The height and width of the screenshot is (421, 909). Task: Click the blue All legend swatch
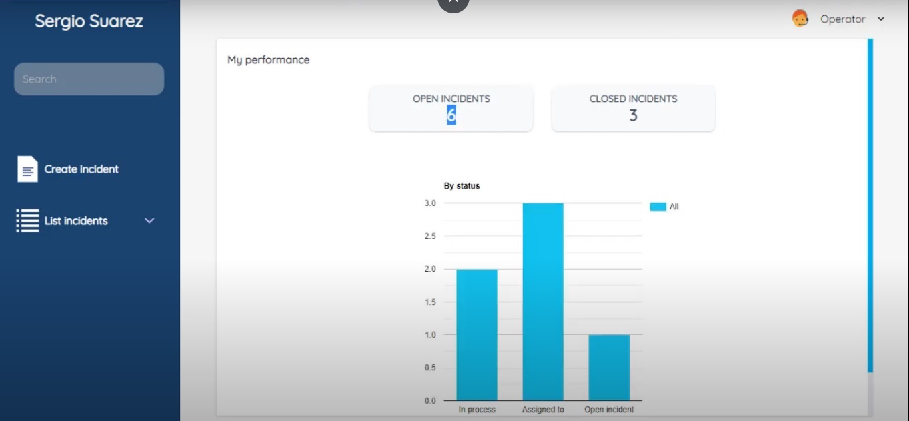(x=658, y=207)
